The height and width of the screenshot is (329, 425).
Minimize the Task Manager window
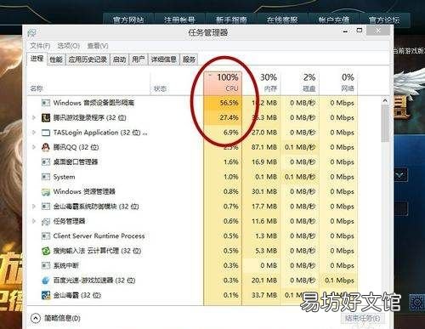pyautogui.click(x=345, y=31)
